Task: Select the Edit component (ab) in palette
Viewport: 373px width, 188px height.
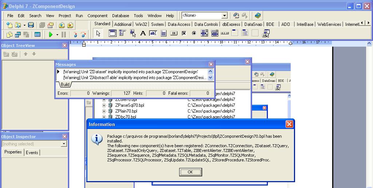Action: [153, 34]
